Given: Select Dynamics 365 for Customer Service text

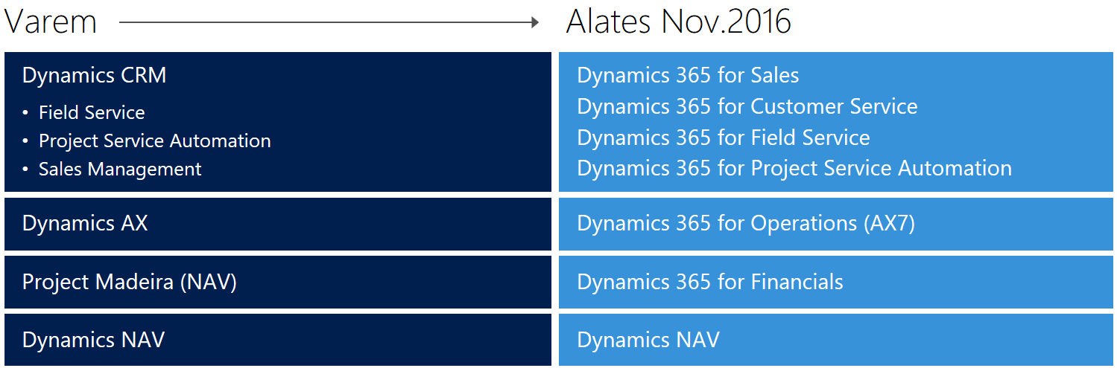Looking at the screenshot, I should click(x=747, y=106).
